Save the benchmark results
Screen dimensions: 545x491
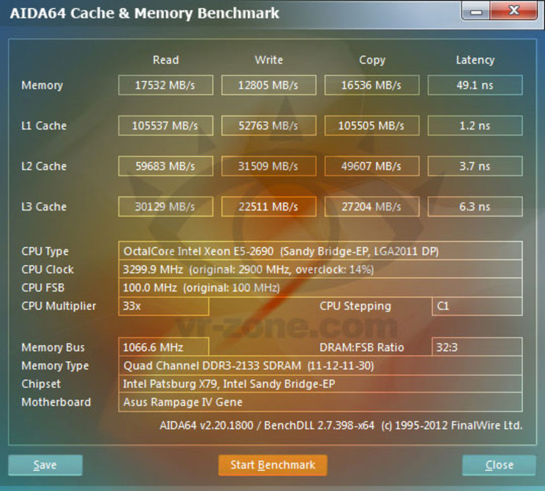(45, 465)
